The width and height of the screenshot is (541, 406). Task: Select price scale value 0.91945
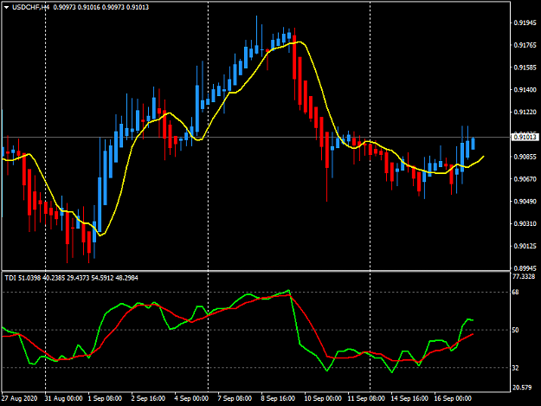[525, 23]
